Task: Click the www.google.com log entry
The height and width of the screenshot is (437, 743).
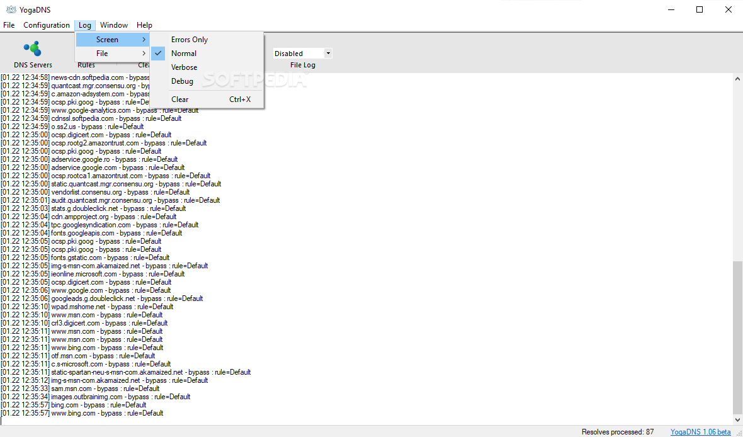Action: [x=86, y=290]
